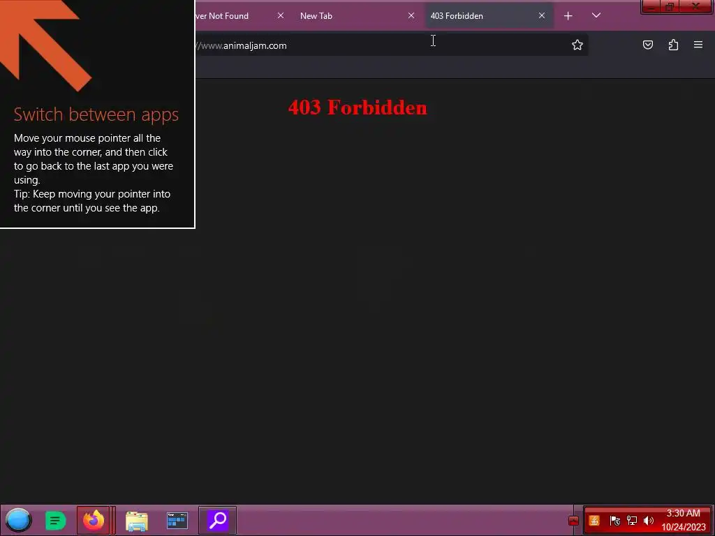Open File Explorer from the taskbar
The height and width of the screenshot is (536, 715).
coord(137,521)
